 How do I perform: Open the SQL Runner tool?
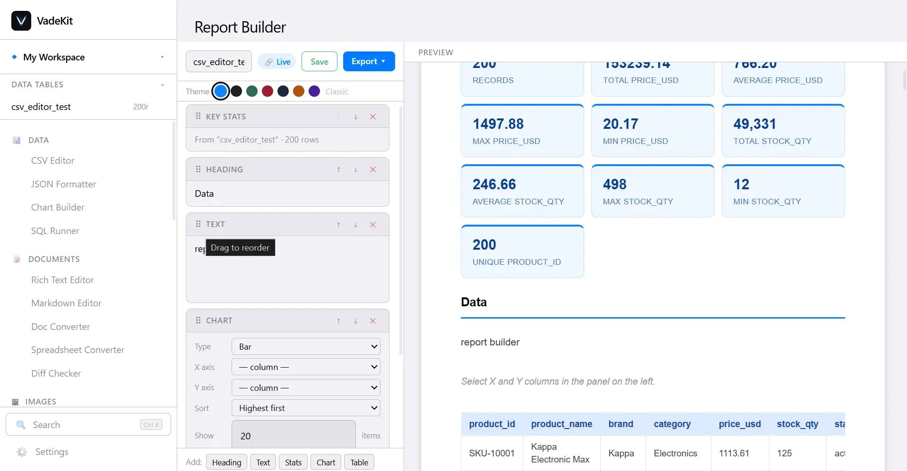(55, 231)
